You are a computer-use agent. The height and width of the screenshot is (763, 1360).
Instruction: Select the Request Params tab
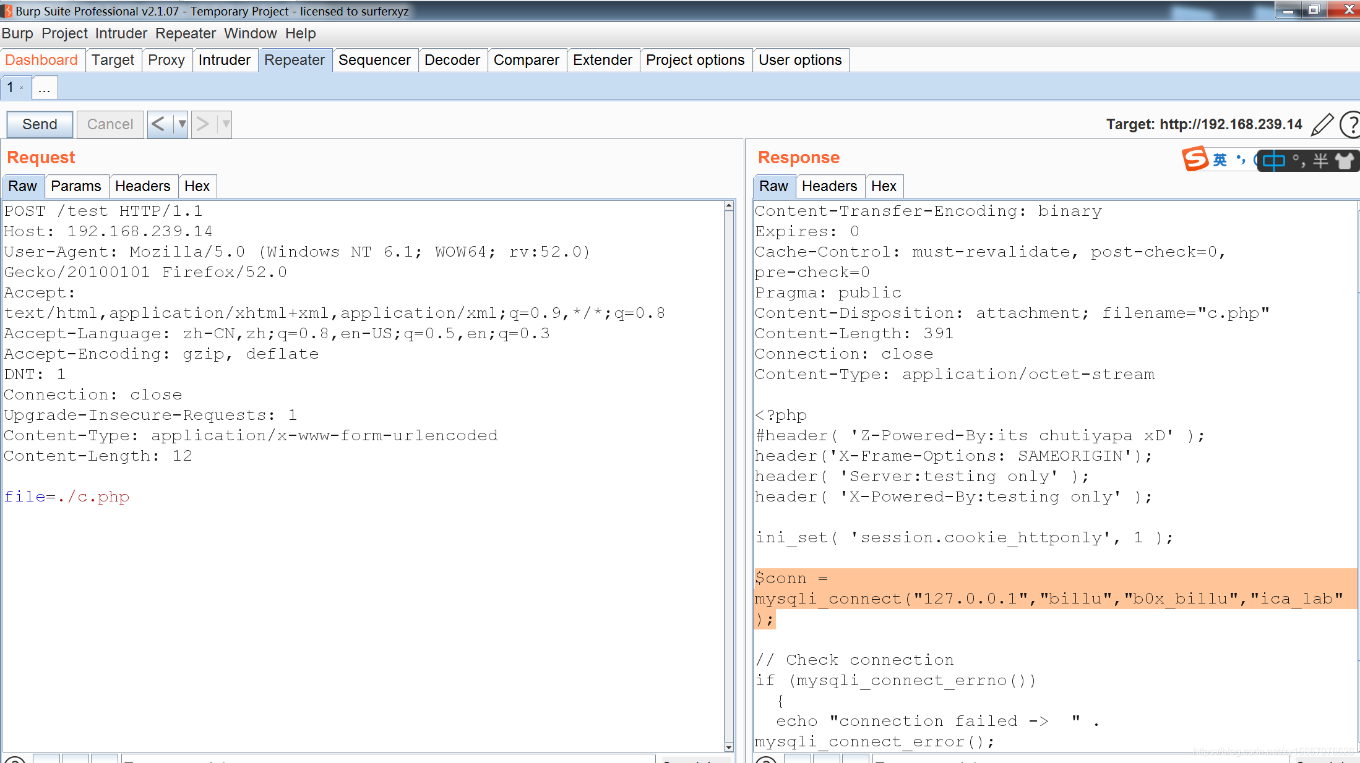[x=76, y=186]
